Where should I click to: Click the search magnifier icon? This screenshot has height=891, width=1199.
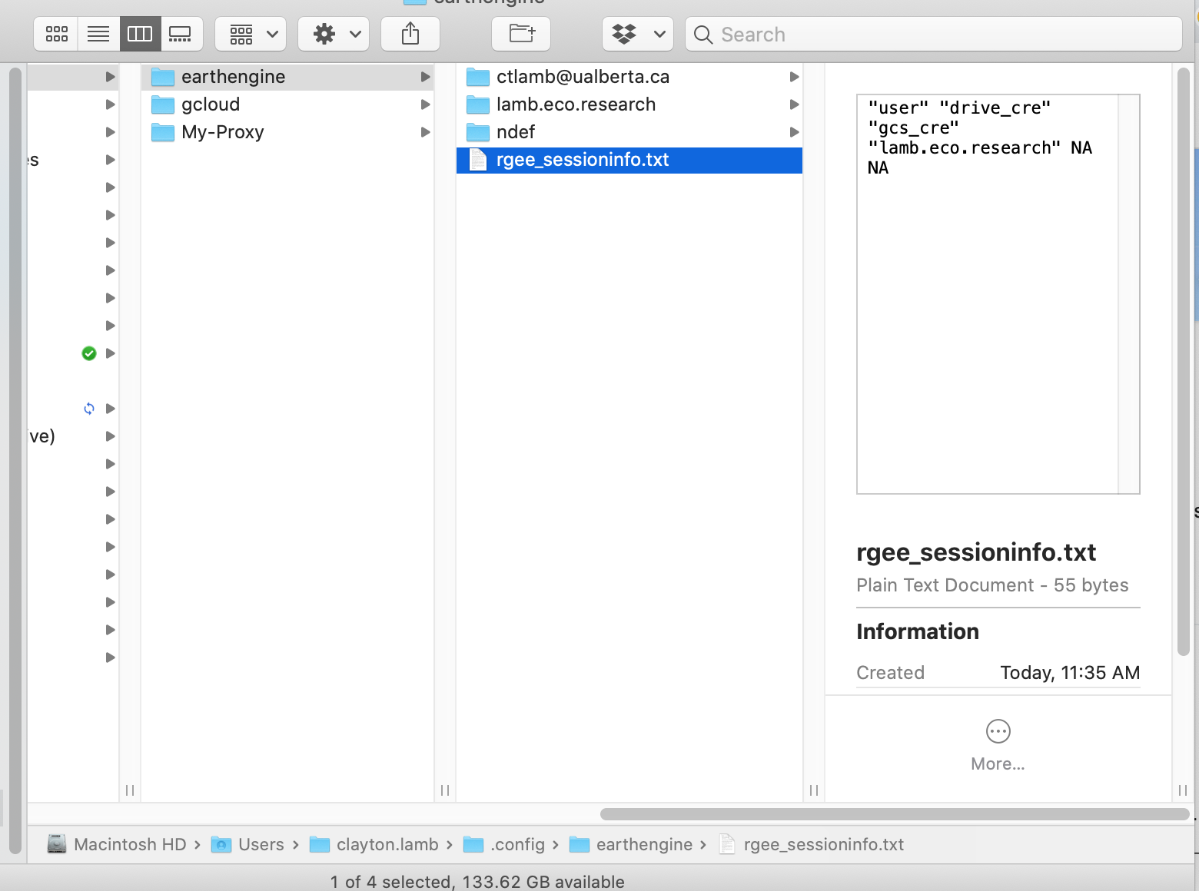coord(702,35)
